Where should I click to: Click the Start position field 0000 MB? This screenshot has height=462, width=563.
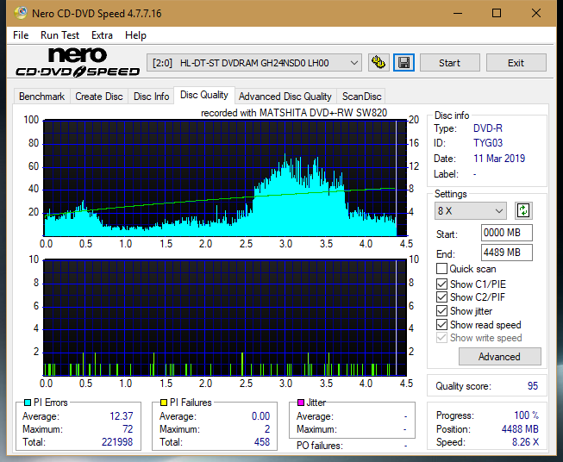click(506, 233)
